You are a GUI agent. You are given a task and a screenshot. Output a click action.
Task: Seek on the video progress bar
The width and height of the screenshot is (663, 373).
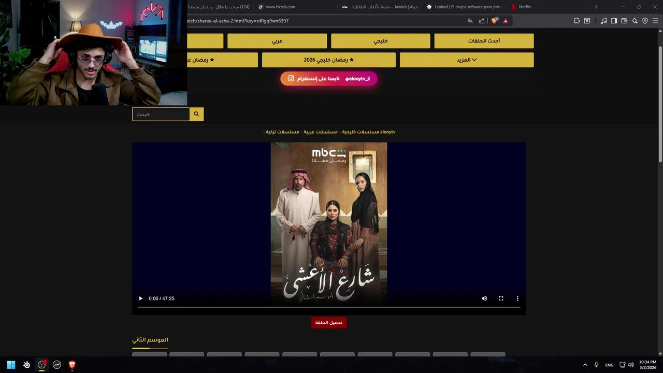point(329,308)
